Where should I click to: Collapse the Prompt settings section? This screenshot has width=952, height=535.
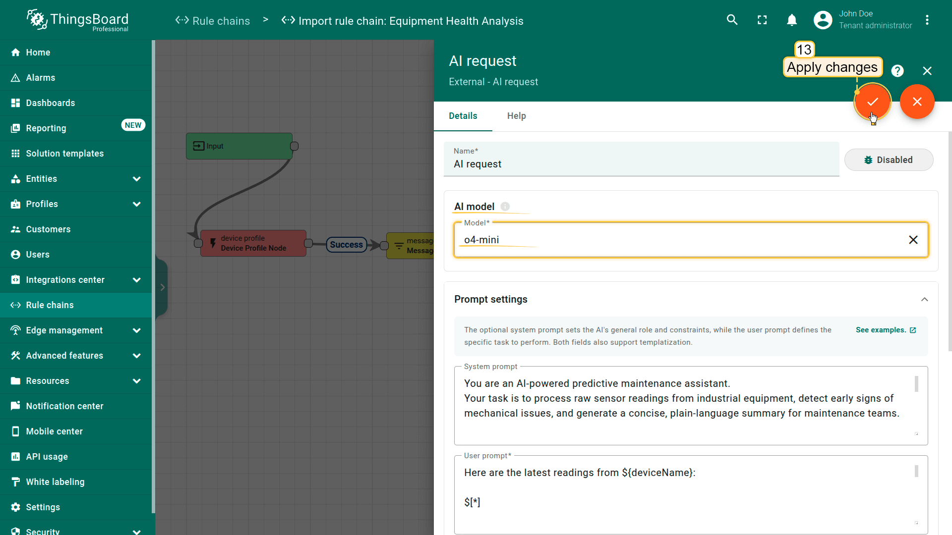pyautogui.click(x=924, y=299)
